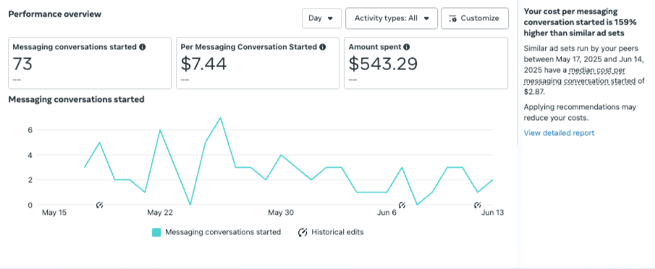Select the Amount spent metric card
This screenshot has height=269, width=655.
pos(426,63)
